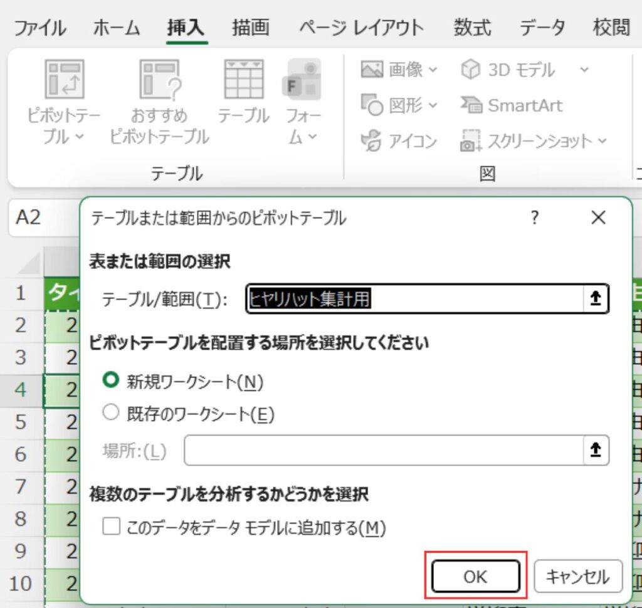Image resolution: width=642 pixels, height=608 pixels.
Task: Click the collapse-dialog arrow for テーブル/範囲
Action: 596,298
